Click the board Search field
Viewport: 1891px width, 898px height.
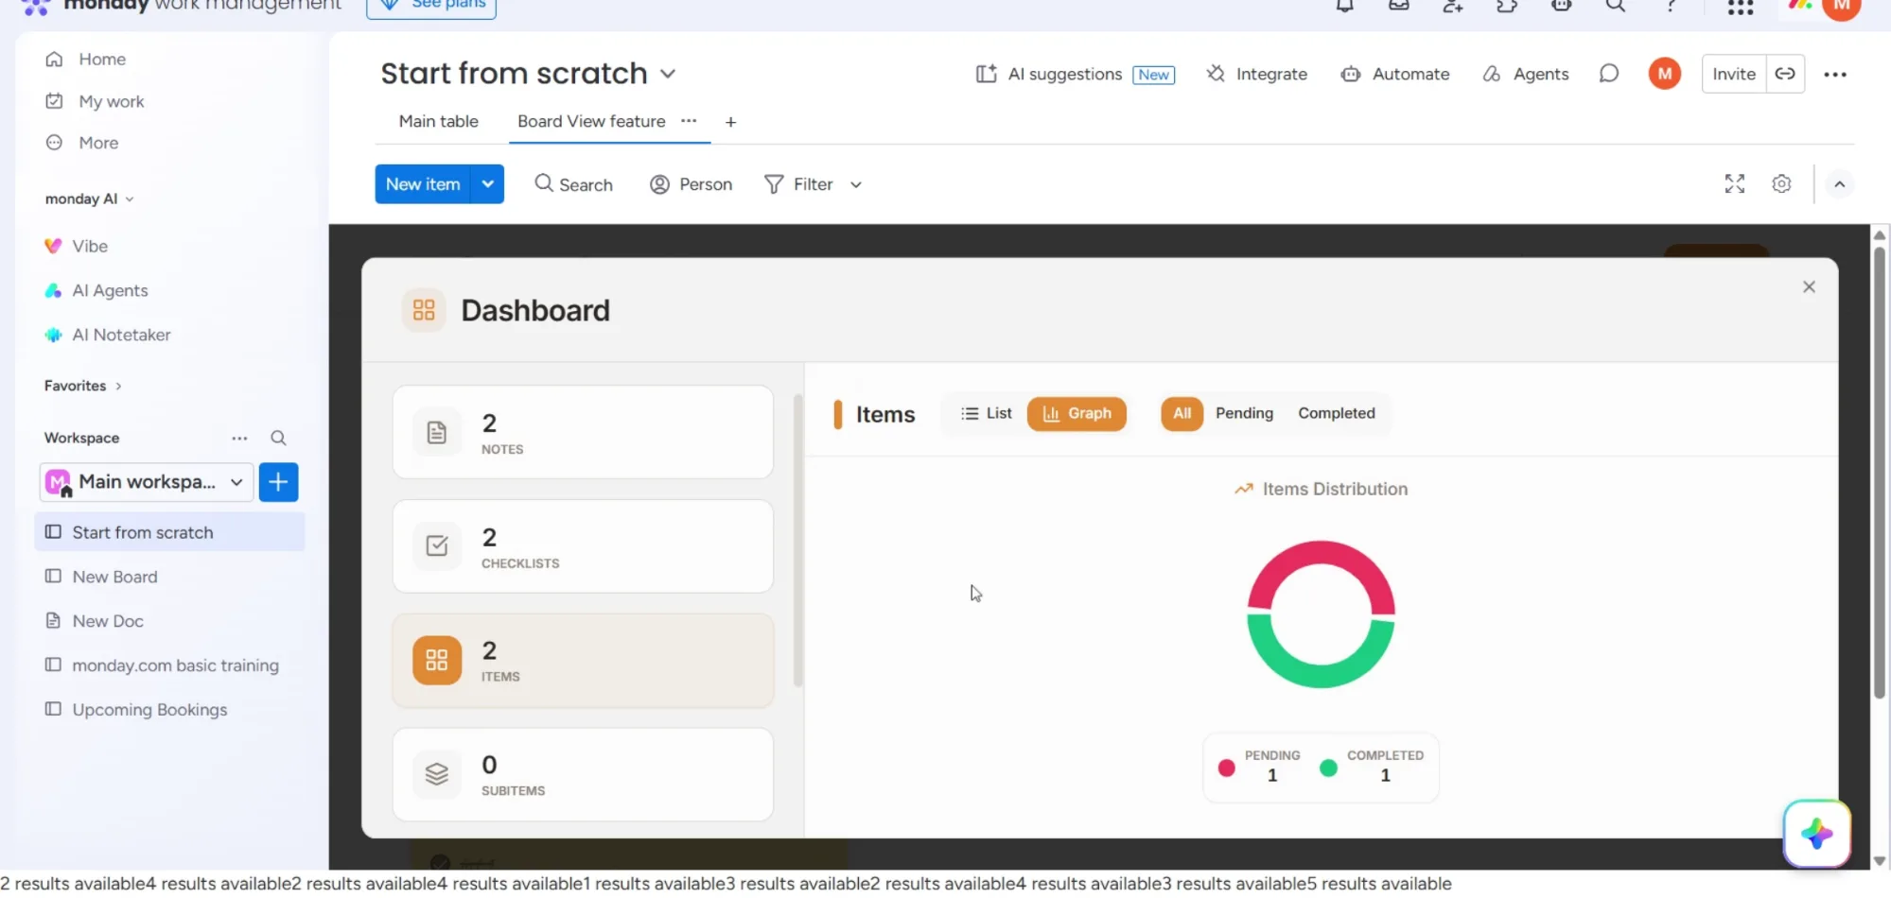coord(573,184)
